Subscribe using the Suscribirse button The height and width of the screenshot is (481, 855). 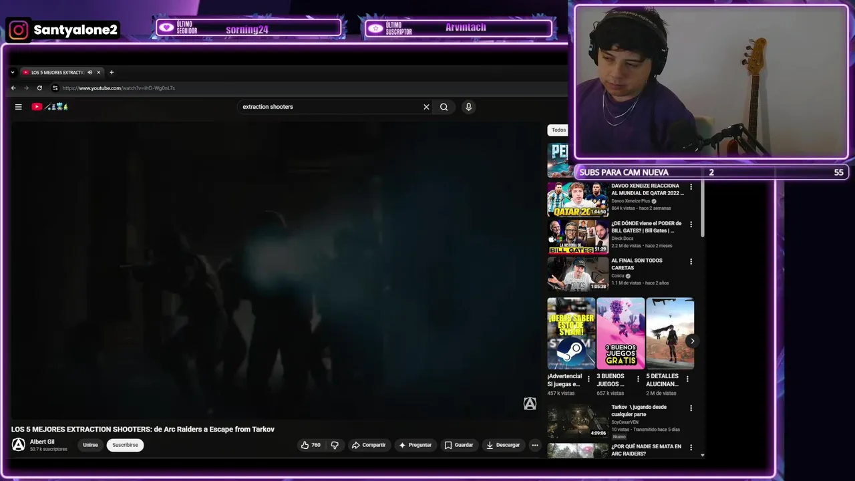click(125, 445)
